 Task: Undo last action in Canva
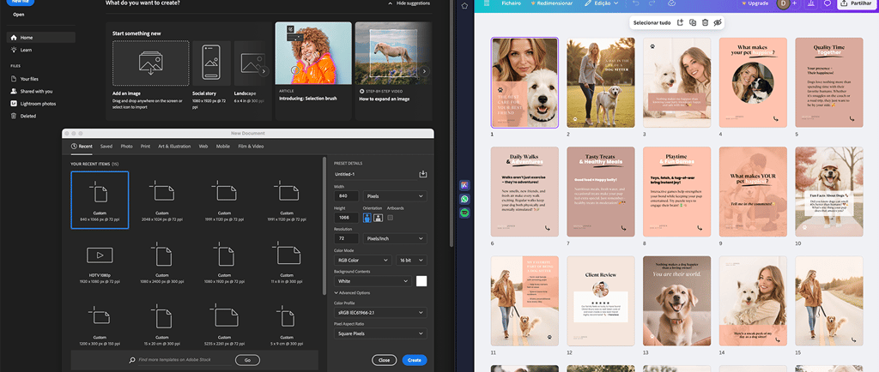coord(636,3)
